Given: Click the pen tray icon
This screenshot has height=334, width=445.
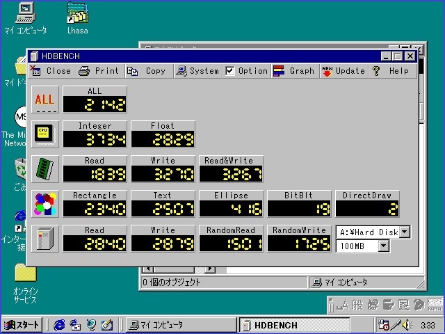Looking at the screenshot, I should pyautogui.click(x=396, y=325).
